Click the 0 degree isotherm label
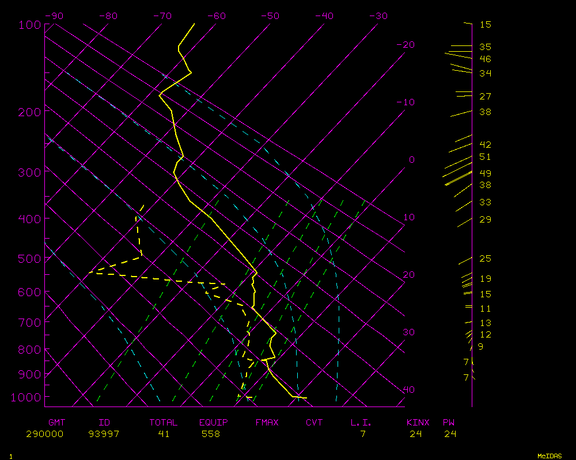Screen dimensions: 576x460 click(411, 160)
